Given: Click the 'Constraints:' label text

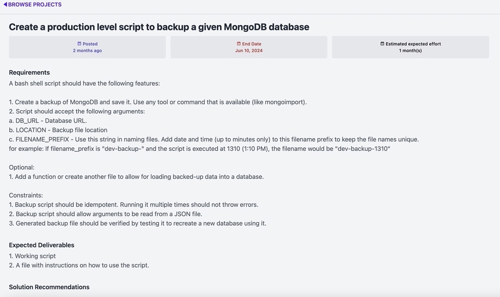Looking at the screenshot, I should click(26, 195).
